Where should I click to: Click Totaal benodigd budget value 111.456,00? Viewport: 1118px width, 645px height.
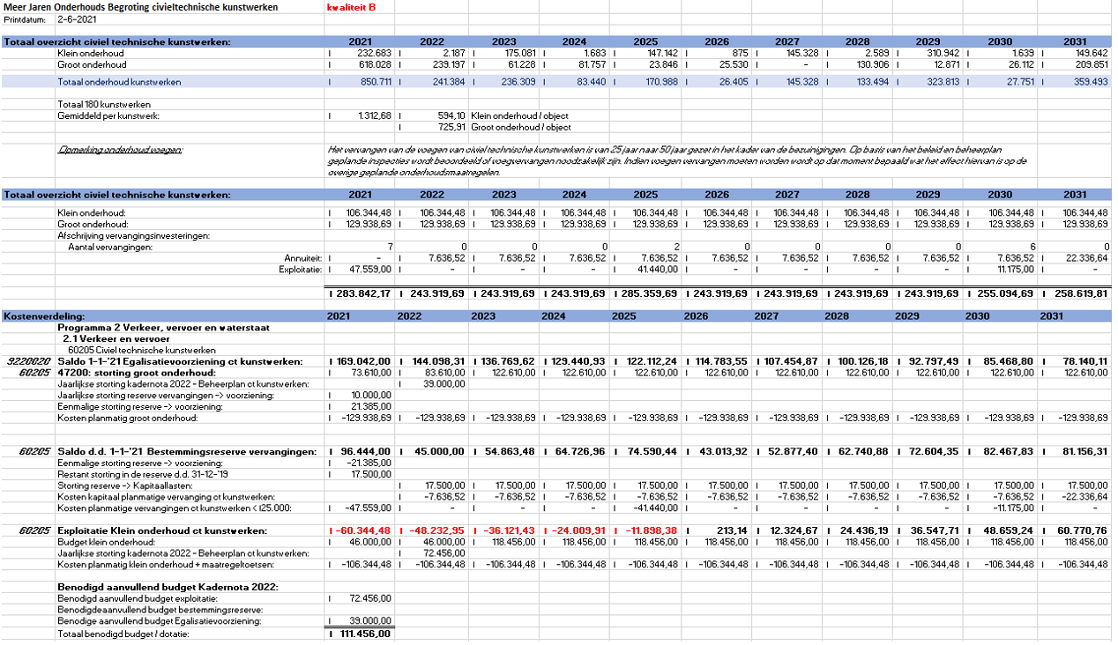tap(361, 633)
